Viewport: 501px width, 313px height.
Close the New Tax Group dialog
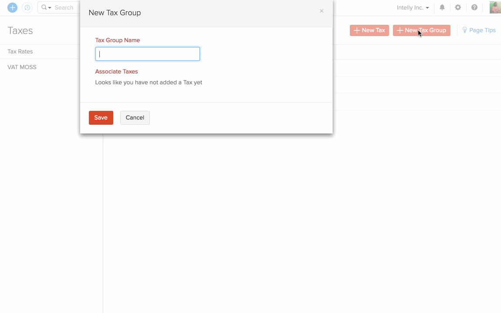click(x=322, y=11)
